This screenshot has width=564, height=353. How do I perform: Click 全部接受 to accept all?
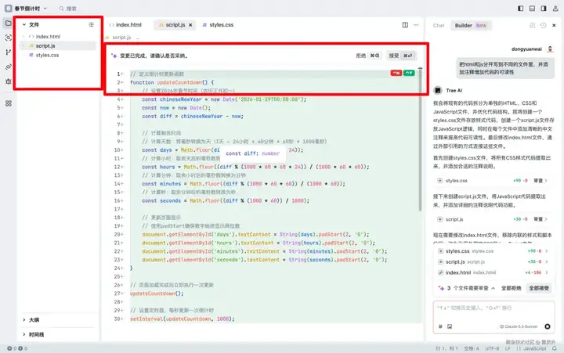tap(539, 288)
